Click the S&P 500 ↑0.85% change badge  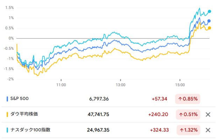click(188, 99)
